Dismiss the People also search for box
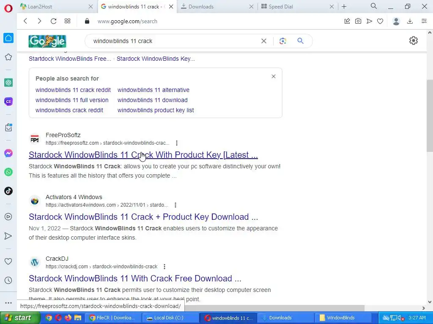 click(x=274, y=76)
